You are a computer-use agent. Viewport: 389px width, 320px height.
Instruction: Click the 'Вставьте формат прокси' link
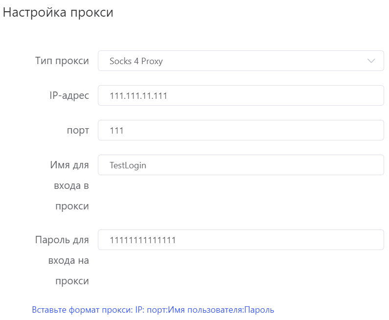coord(153,310)
